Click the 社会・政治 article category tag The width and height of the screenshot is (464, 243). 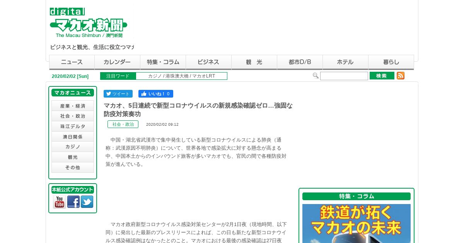click(123, 124)
